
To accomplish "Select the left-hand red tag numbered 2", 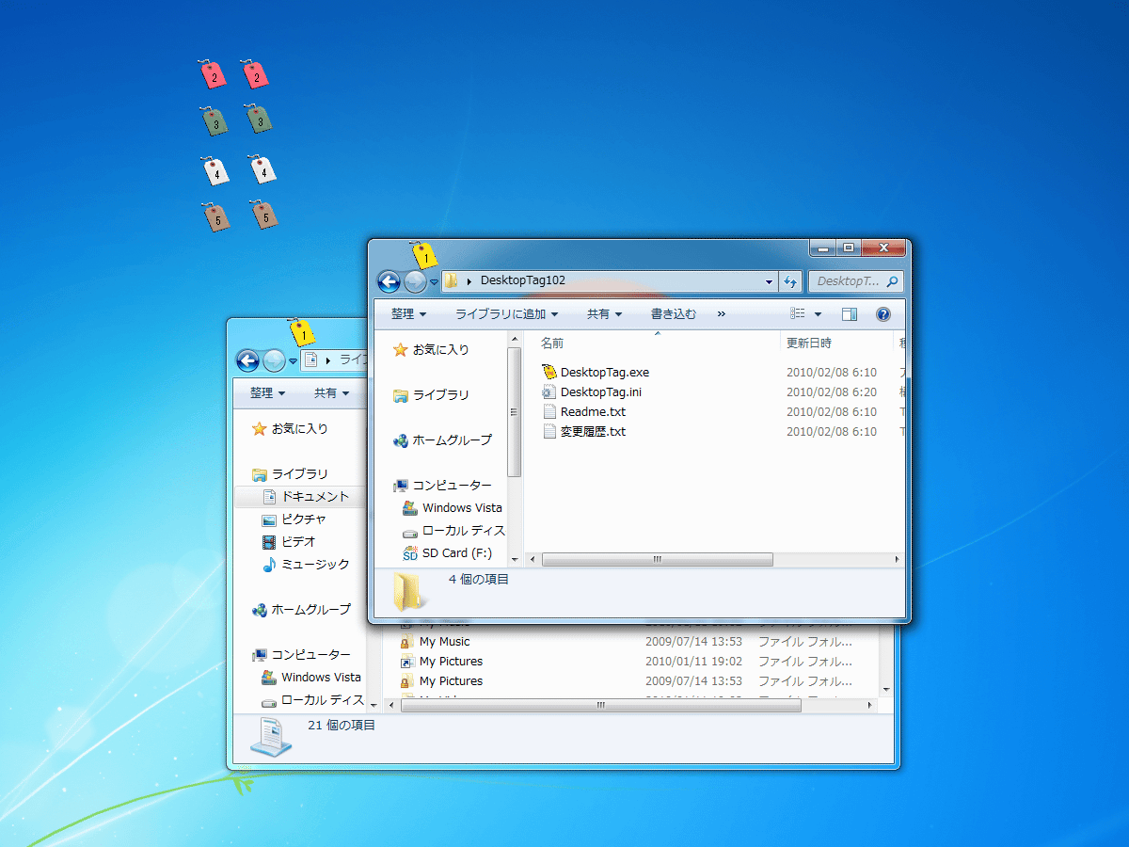I will tap(213, 73).
